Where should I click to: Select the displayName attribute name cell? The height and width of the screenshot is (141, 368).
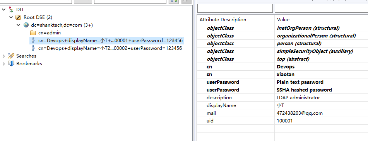[x=221, y=105]
